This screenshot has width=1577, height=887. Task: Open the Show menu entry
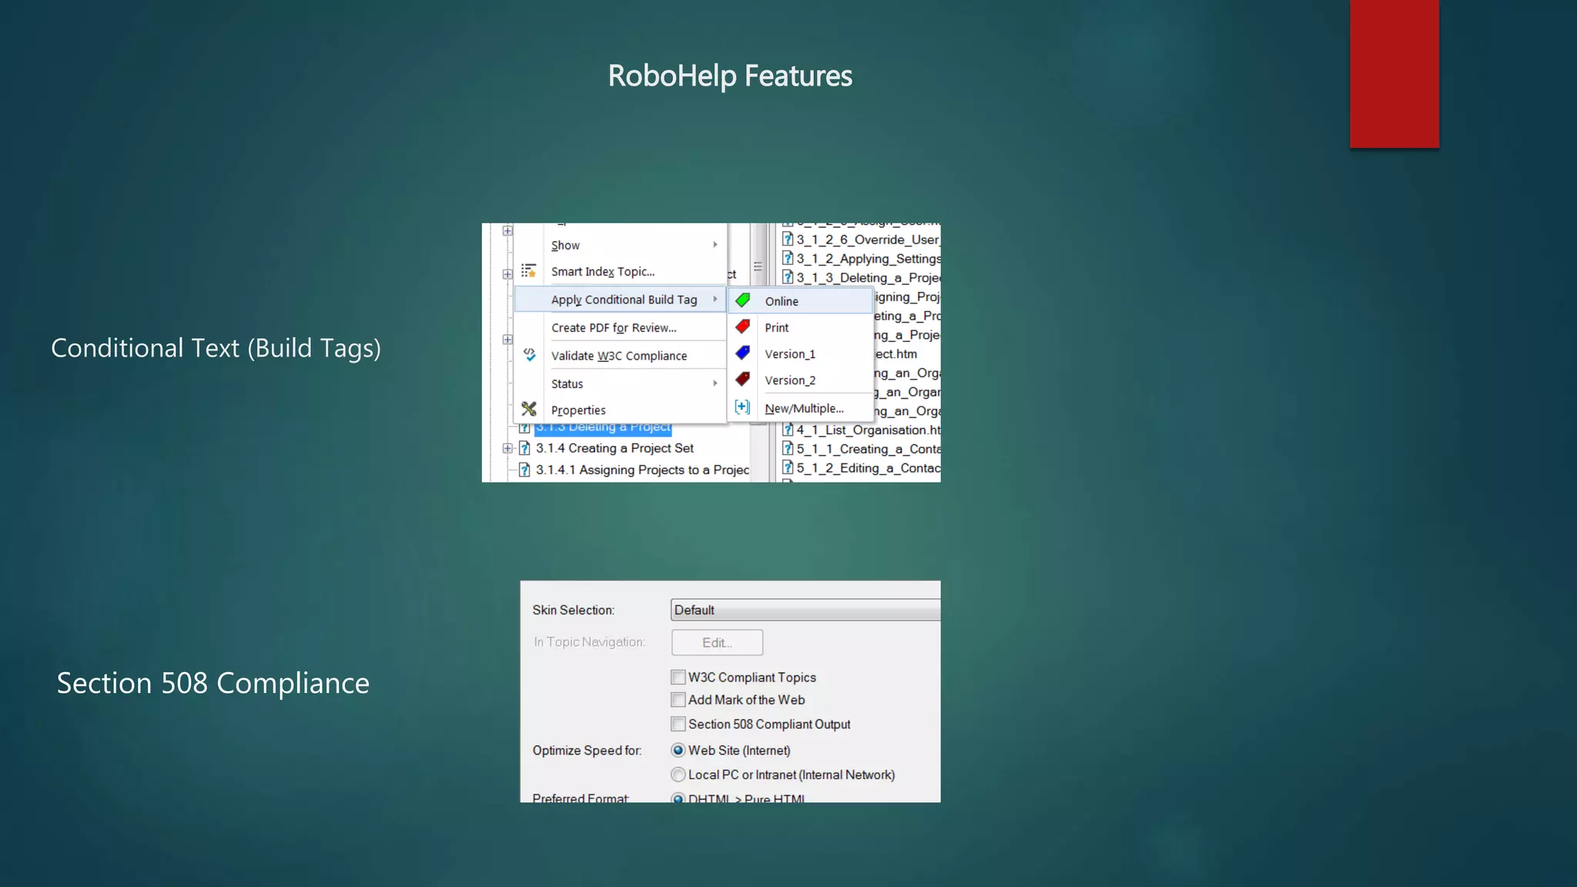620,245
